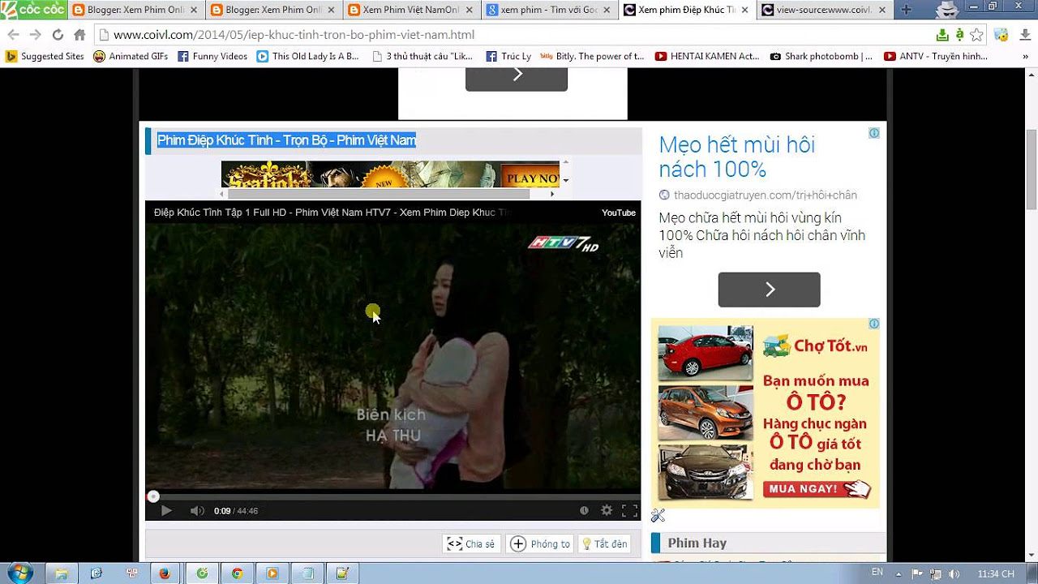The width and height of the screenshot is (1038, 584).
Task: Open the Funny Videos bookmark
Action: pos(212,56)
